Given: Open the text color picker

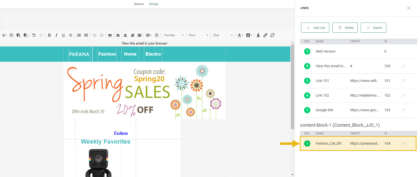Looking at the screenshot, I should tap(240, 35).
